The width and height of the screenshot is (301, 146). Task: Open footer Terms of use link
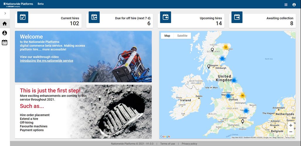(x=167, y=144)
